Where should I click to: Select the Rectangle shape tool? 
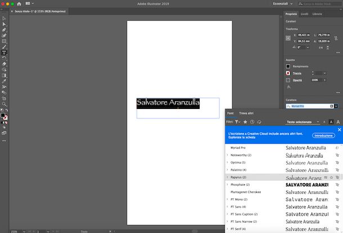click(4, 41)
